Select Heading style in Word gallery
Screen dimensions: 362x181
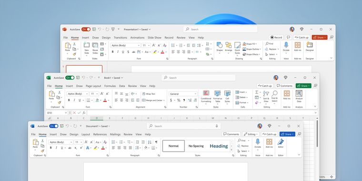[x=219, y=146]
